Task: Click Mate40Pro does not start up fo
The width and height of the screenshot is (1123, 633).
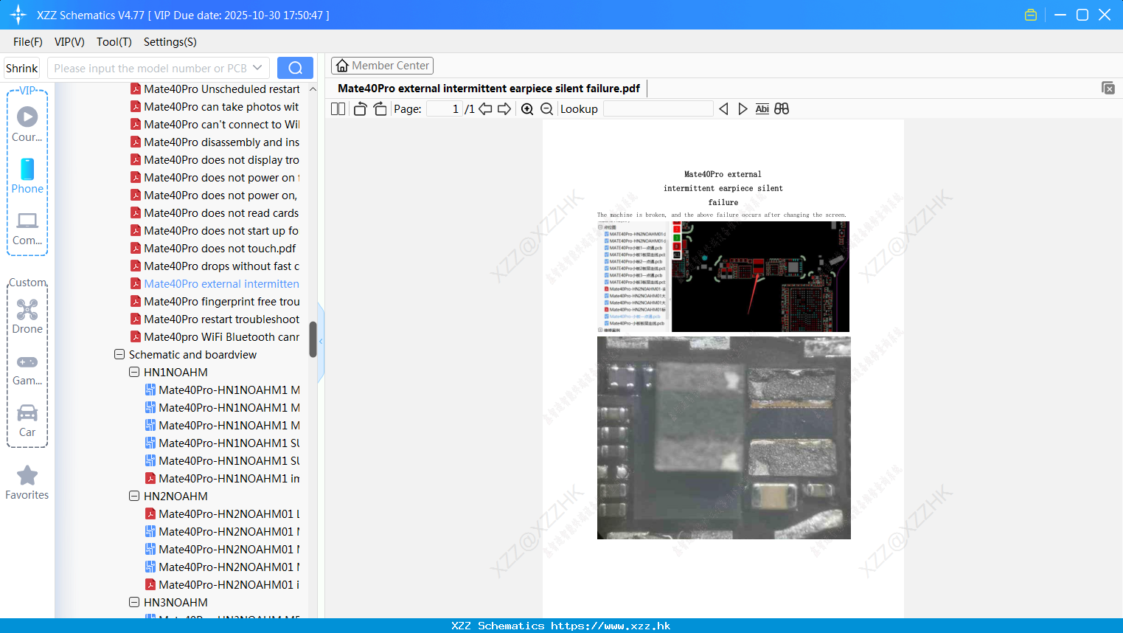Action: click(x=215, y=230)
